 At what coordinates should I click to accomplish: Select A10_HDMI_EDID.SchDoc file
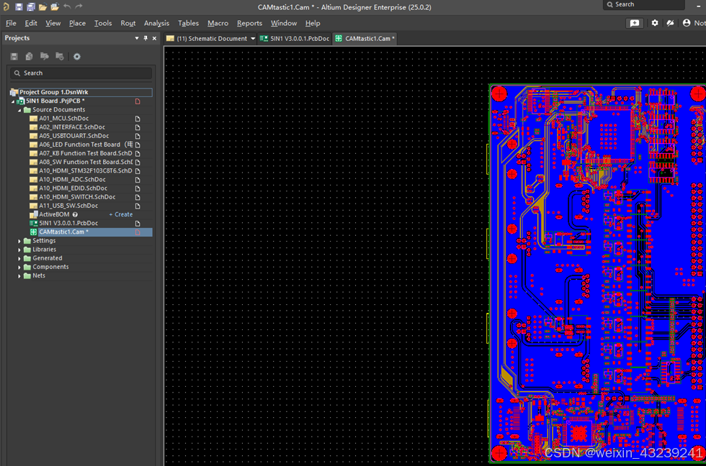pyautogui.click(x=73, y=188)
